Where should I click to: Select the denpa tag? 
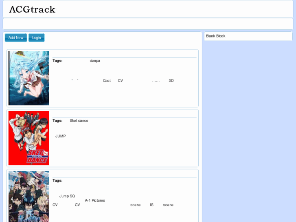pyautogui.click(x=95, y=61)
